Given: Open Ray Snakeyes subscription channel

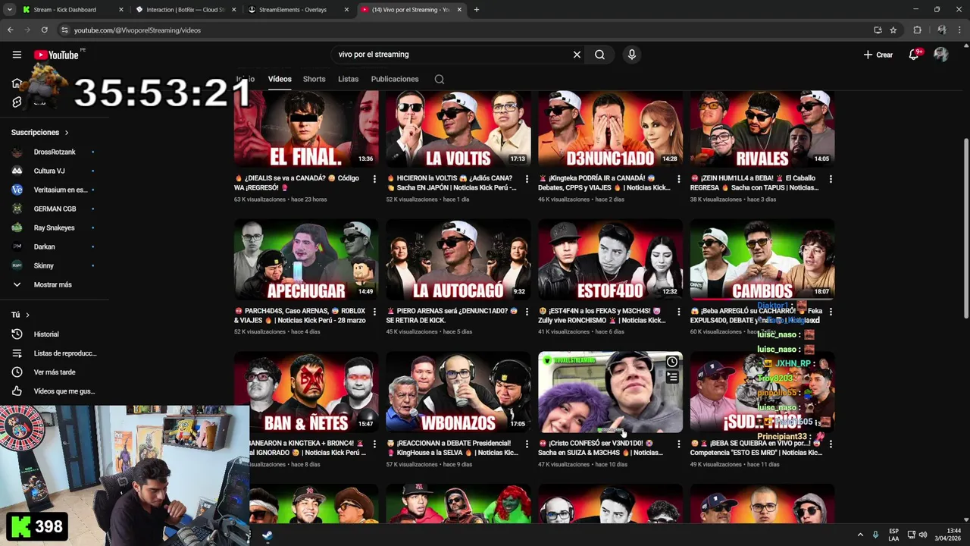Looking at the screenshot, I should pos(53,227).
